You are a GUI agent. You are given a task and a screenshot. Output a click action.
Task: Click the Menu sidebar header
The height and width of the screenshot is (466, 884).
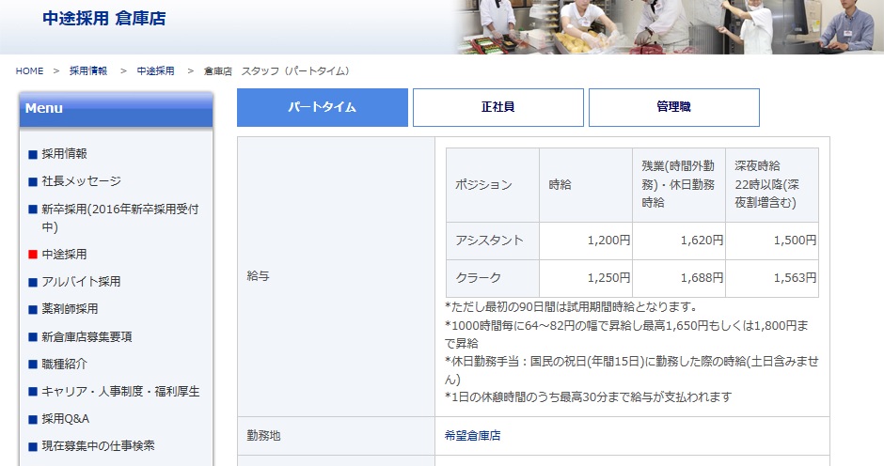coord(116,109)
